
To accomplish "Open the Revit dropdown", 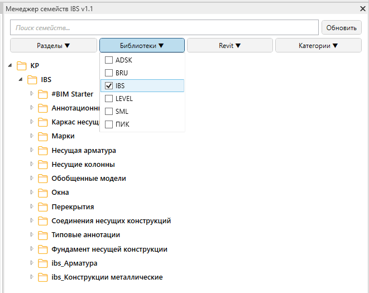I will tap(230, 45).
